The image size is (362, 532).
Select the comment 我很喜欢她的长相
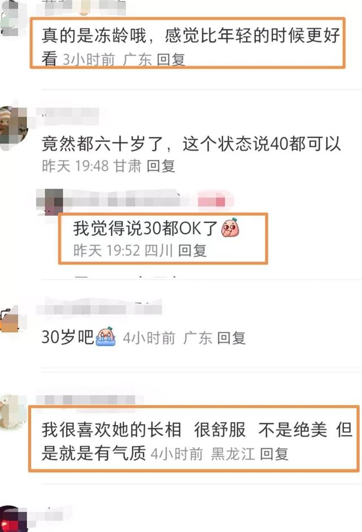(x=197, y=441)
